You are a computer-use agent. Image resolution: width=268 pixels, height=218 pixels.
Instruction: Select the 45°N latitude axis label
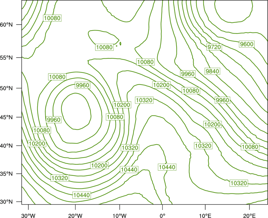tap(6, 117)
